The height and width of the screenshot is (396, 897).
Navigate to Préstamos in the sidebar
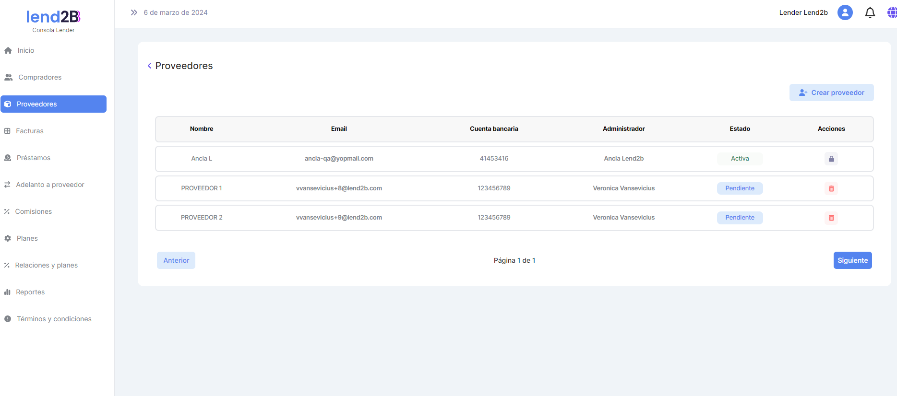pos(33,158)
